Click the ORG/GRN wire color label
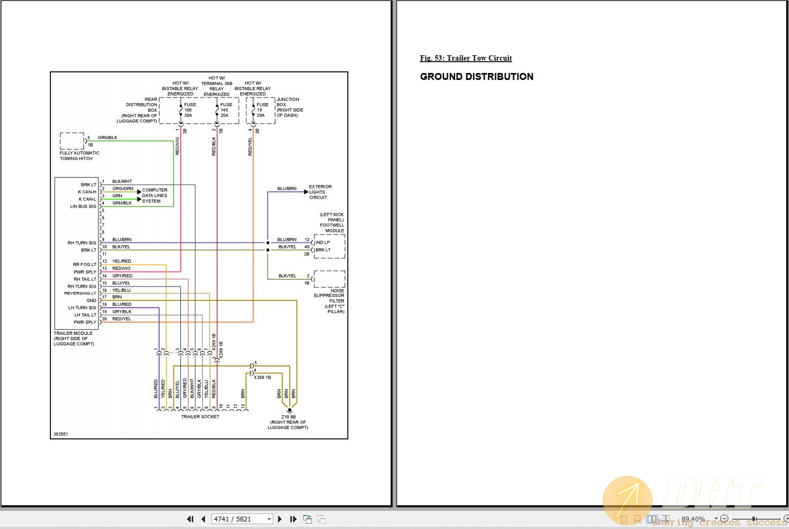Image resolution: width=789 pixels, height=529 pixels. tap(123, 188)
